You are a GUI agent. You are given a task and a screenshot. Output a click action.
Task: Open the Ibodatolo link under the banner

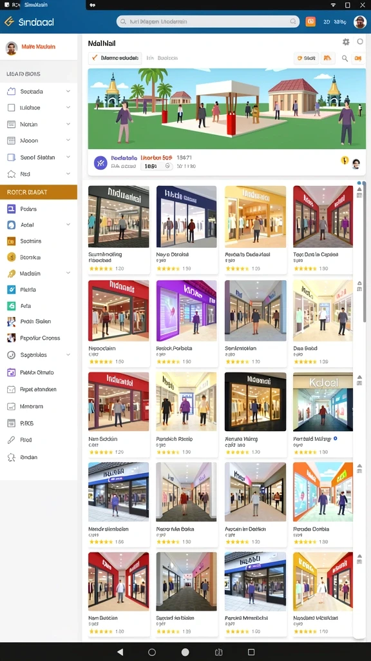coord(124,158)
